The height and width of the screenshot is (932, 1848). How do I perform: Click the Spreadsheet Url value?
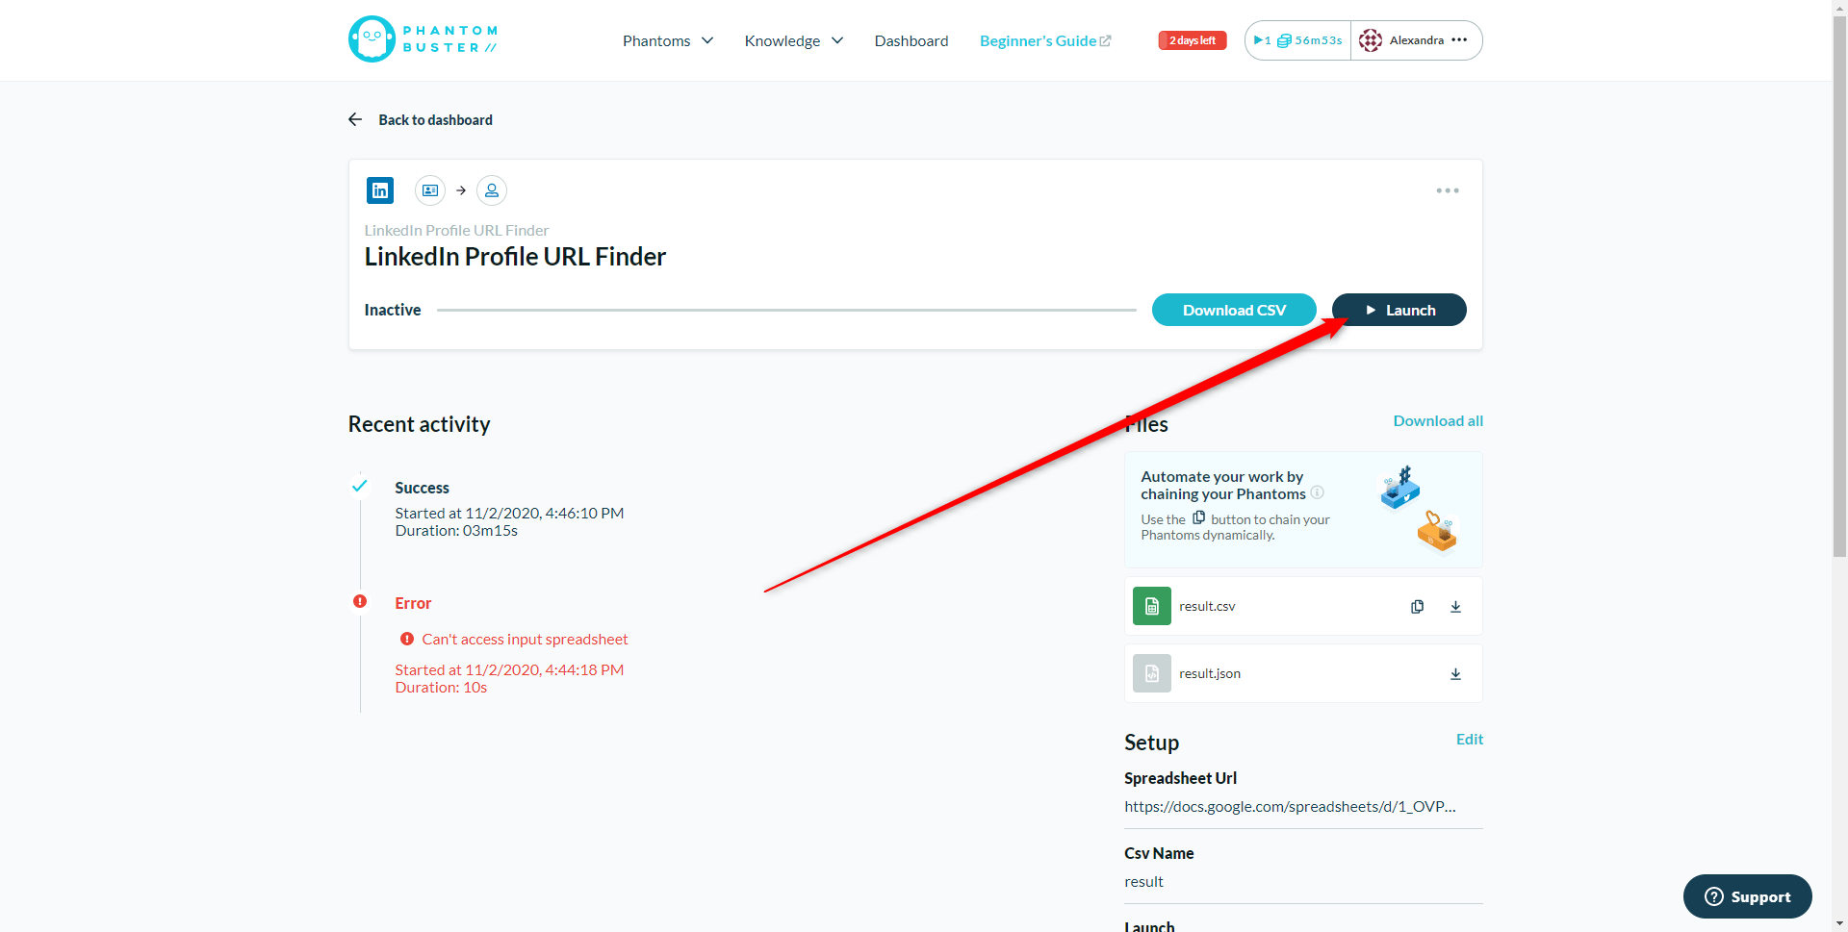tap(1290, 806)
